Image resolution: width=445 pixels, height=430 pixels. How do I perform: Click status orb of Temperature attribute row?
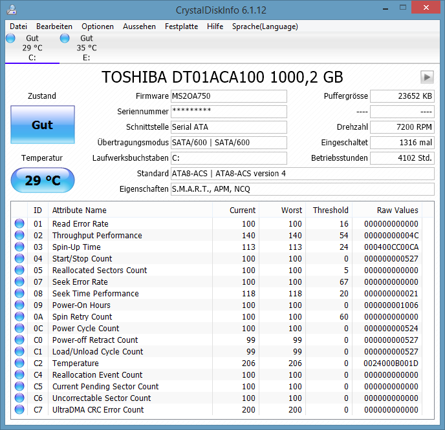19,363
